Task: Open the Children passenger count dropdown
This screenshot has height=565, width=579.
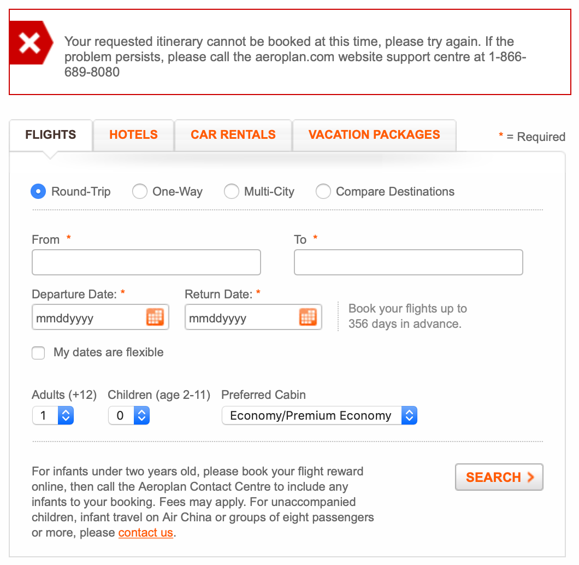Action: [x=128, y=415]
